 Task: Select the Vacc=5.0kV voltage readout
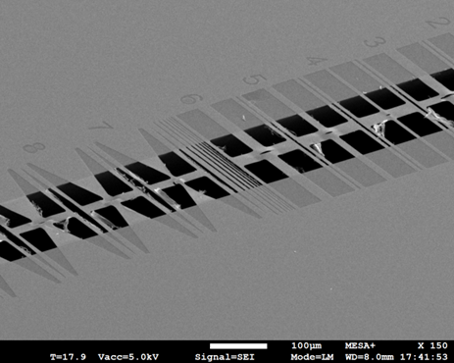pyautogui.click(x=128, y=357)
